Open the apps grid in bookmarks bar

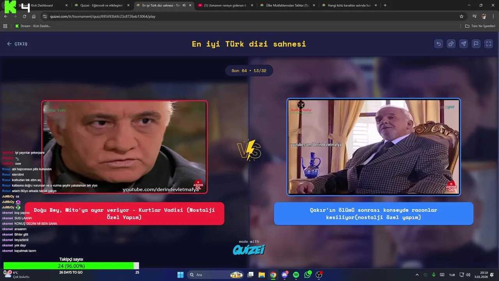(x=5, y=26)
